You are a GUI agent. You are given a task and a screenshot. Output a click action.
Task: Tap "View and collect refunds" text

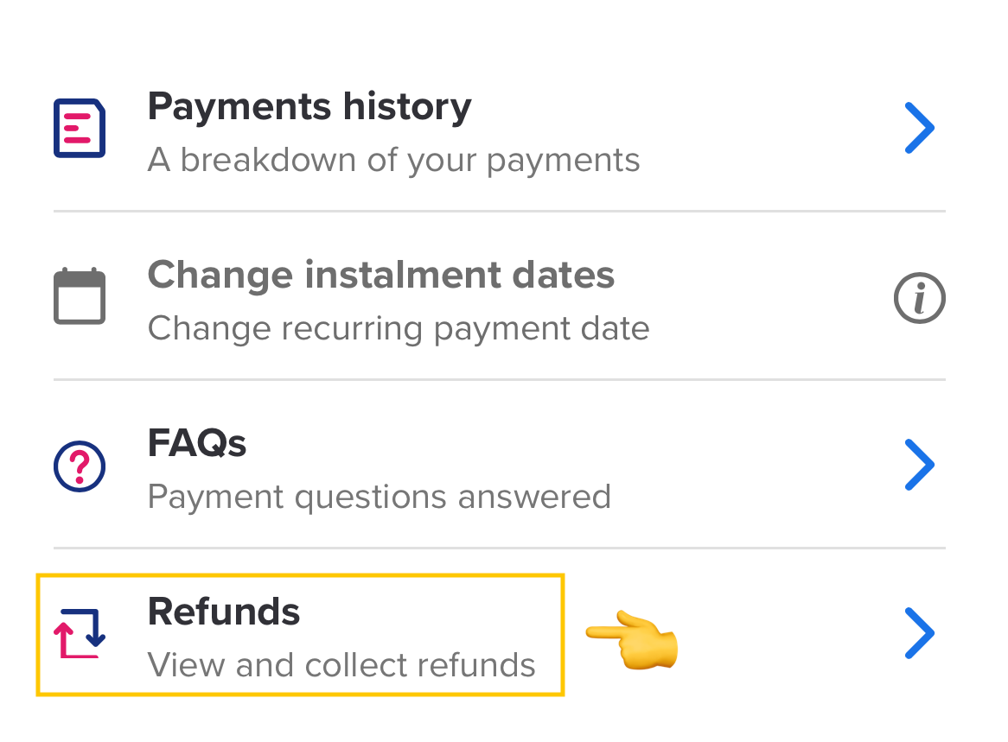(x=341, y=665)
